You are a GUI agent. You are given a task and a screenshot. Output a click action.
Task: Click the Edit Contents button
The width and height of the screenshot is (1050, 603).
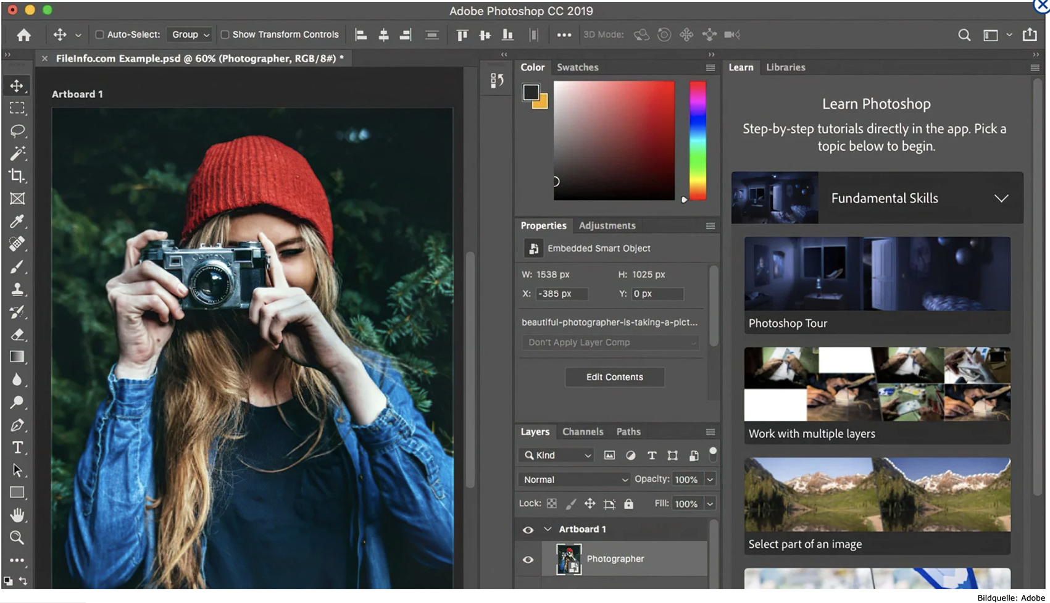click(x=614, y=377)
